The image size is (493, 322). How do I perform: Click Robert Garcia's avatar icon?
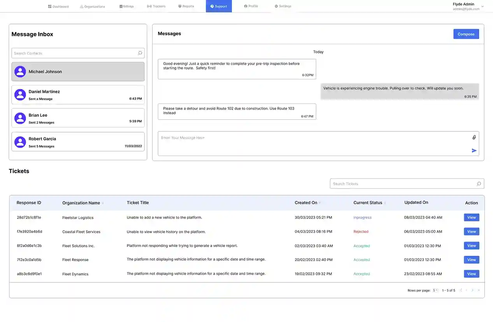tap(20, 142)
